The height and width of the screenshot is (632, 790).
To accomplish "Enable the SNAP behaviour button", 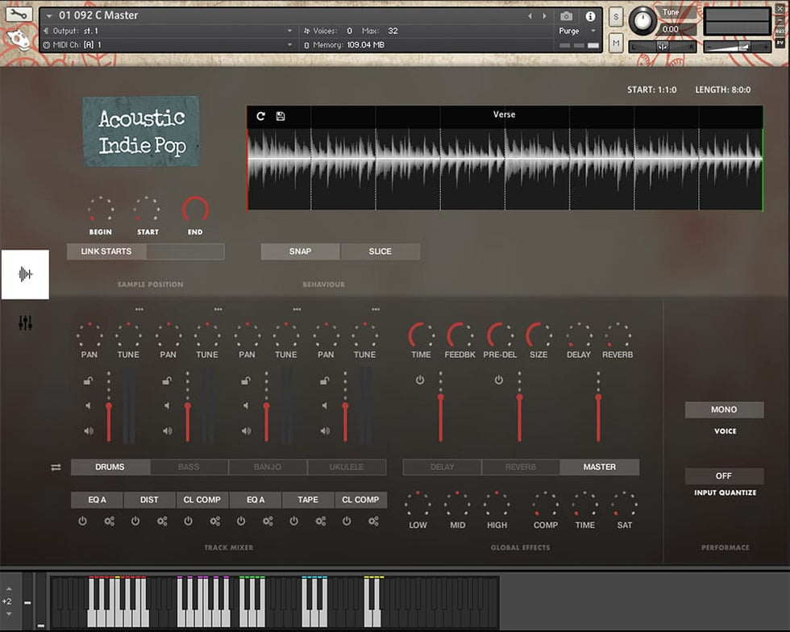I will click(x=300, y=252).
